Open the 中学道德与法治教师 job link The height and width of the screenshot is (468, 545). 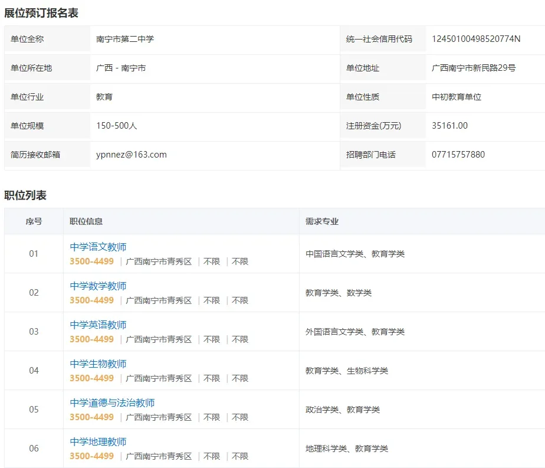(112, 402)
